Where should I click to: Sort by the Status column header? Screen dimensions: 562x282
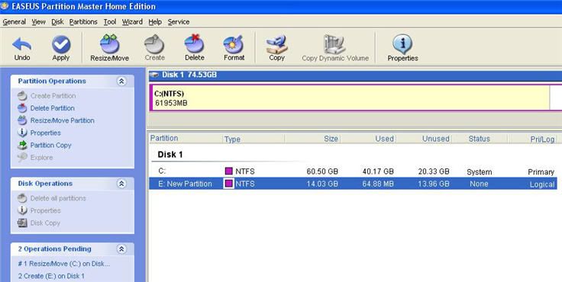480,139
